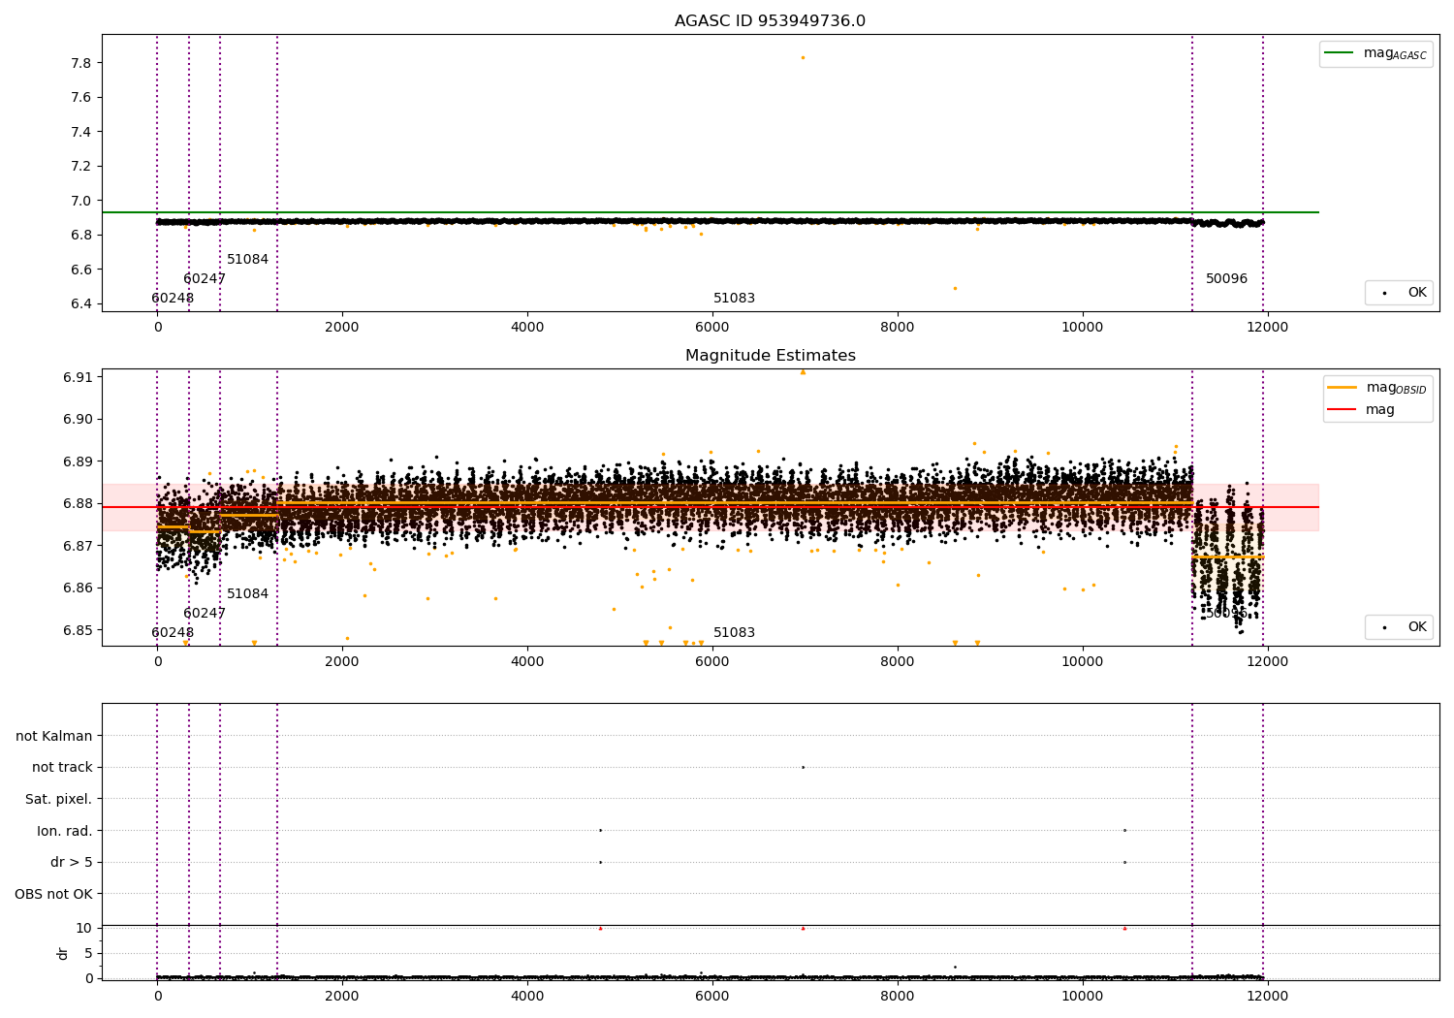Screen dimensions: 1454x1018
Task: Click the 'not track' axis label
Action: click(x=62, y=767)
